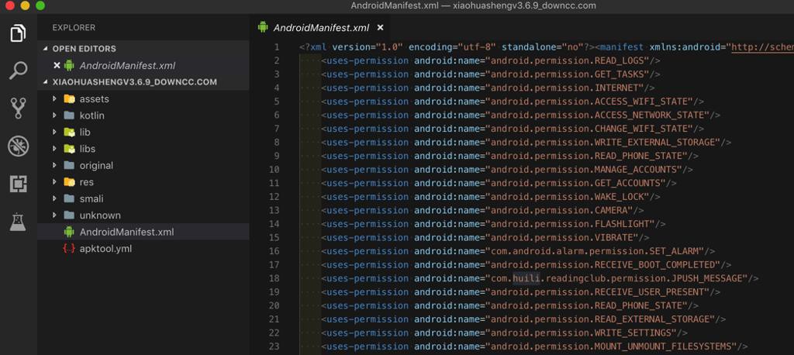Select AndroidManifest.xml in the file tree
Viewport: 794px width, 355px height.
pos(126,232)
